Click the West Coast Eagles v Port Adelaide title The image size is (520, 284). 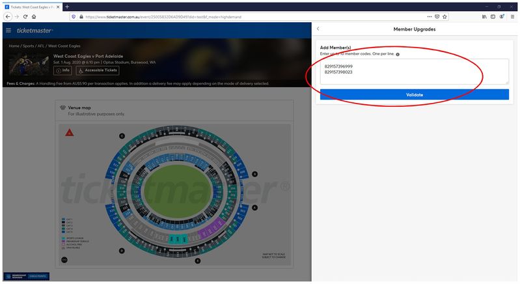coord(89,56)
